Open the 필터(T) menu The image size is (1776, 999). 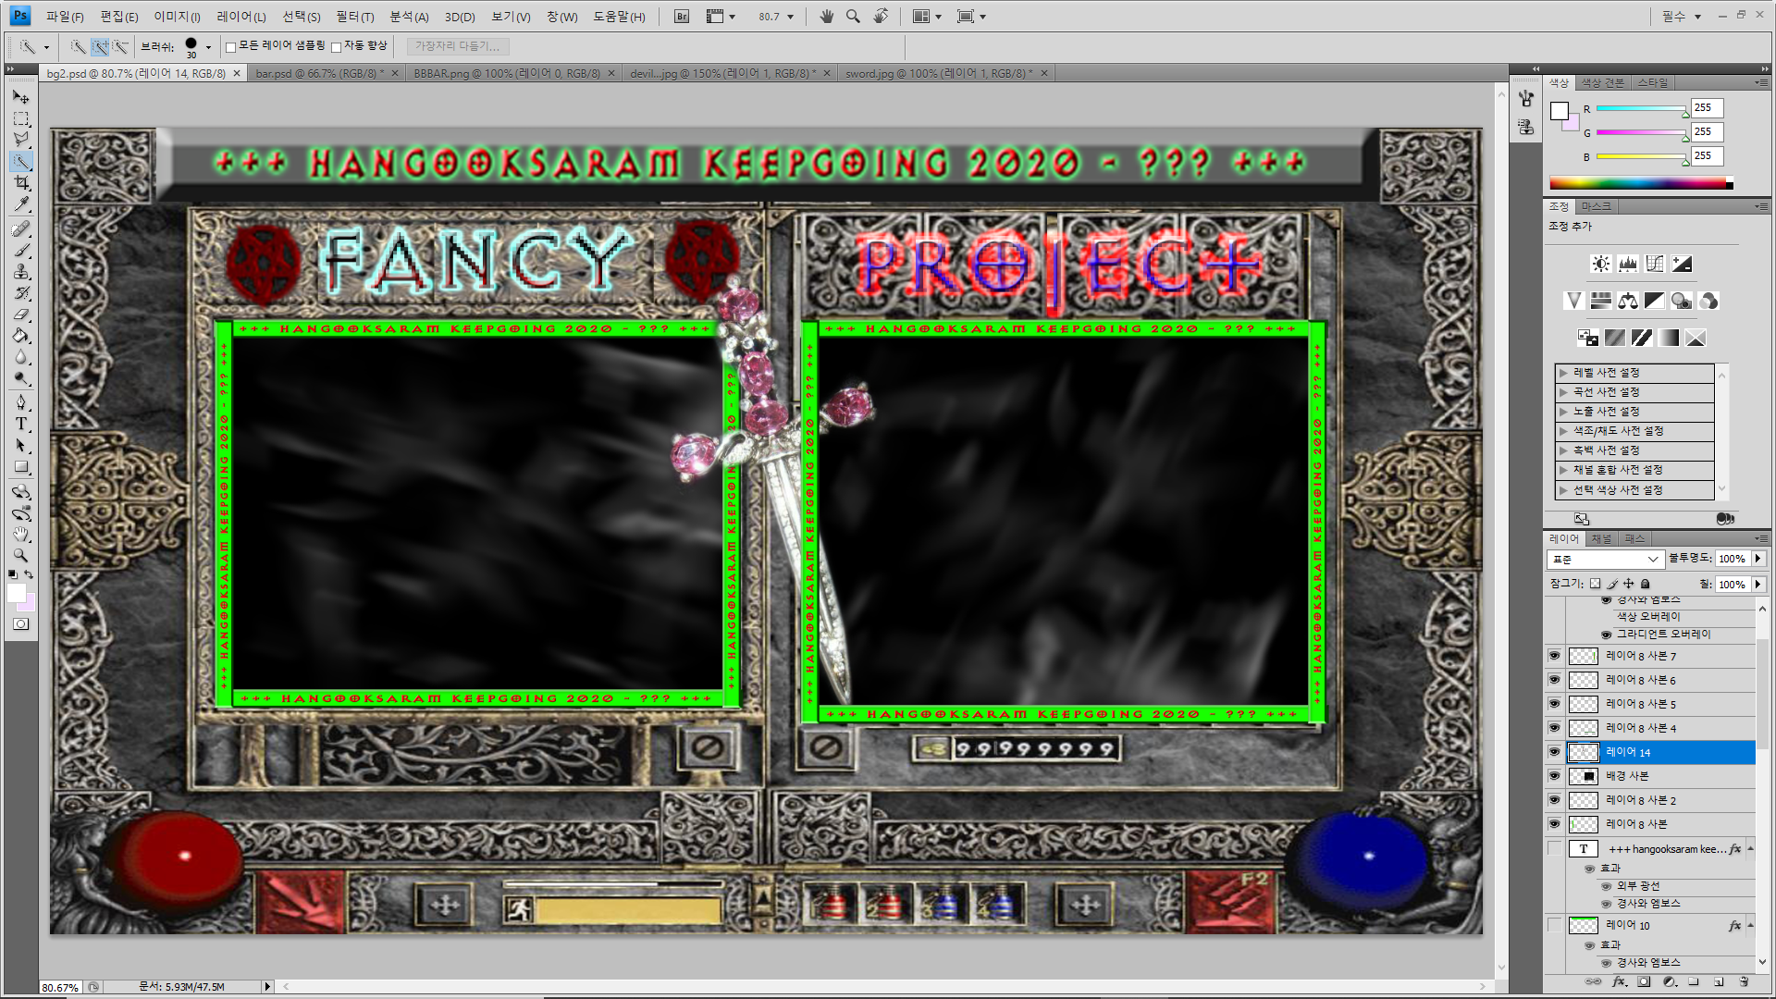coord(354,17)
